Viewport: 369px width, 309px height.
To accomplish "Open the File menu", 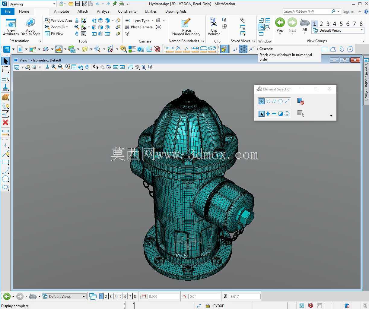I will point(8,11).
